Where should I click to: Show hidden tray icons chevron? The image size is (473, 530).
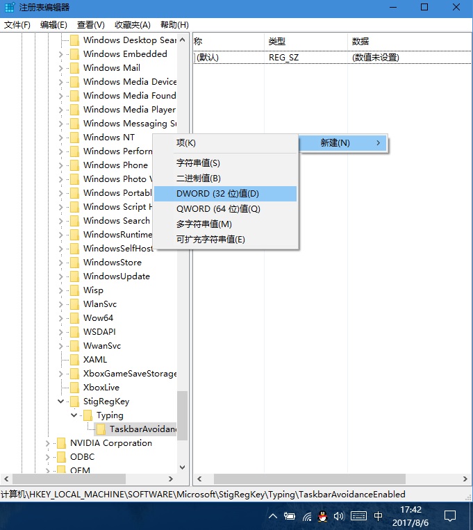point(273,516)
